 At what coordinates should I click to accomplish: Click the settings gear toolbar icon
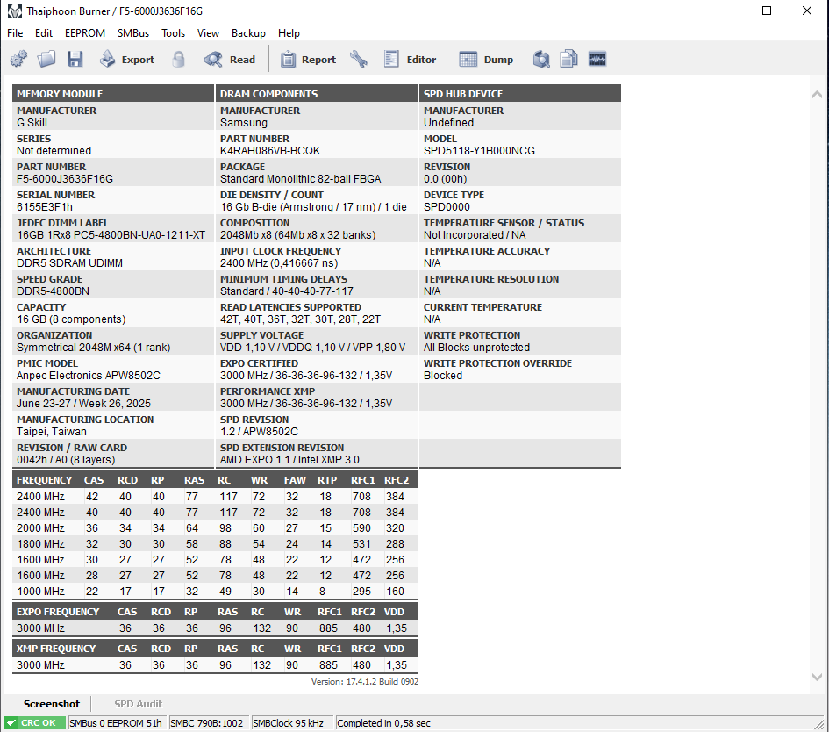click(19, 59)
